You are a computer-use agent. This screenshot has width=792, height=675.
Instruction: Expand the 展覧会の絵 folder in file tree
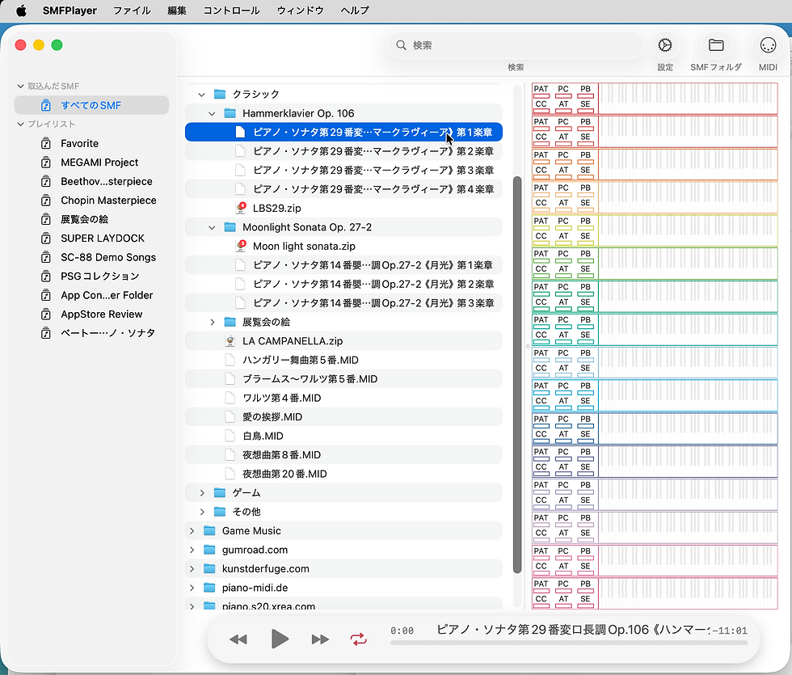pyautogui.click(x=213, y=322)
